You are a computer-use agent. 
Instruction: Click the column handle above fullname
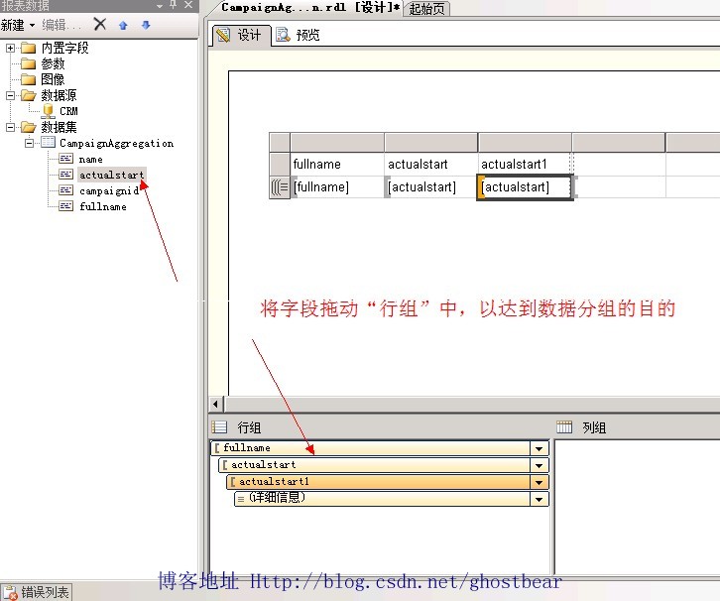(337, 143)
